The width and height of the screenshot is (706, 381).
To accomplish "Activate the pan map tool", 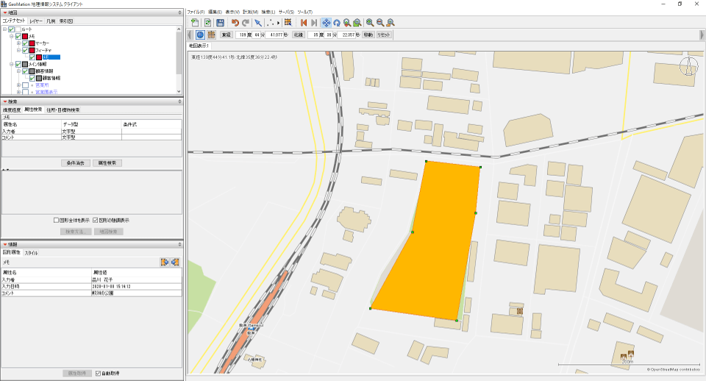I will click(x=326, y=23).
